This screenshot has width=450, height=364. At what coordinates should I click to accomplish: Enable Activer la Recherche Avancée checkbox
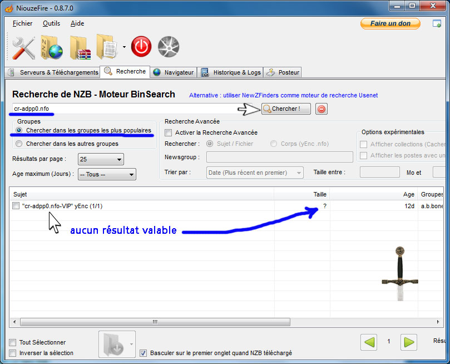[x=169, y=132]
